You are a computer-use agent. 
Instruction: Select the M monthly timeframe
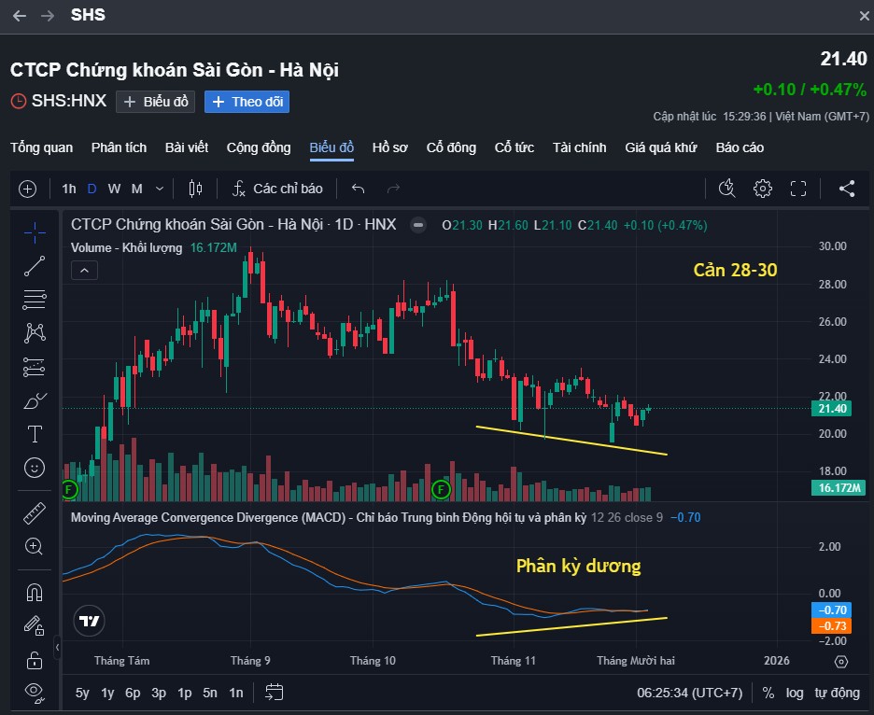136,189
